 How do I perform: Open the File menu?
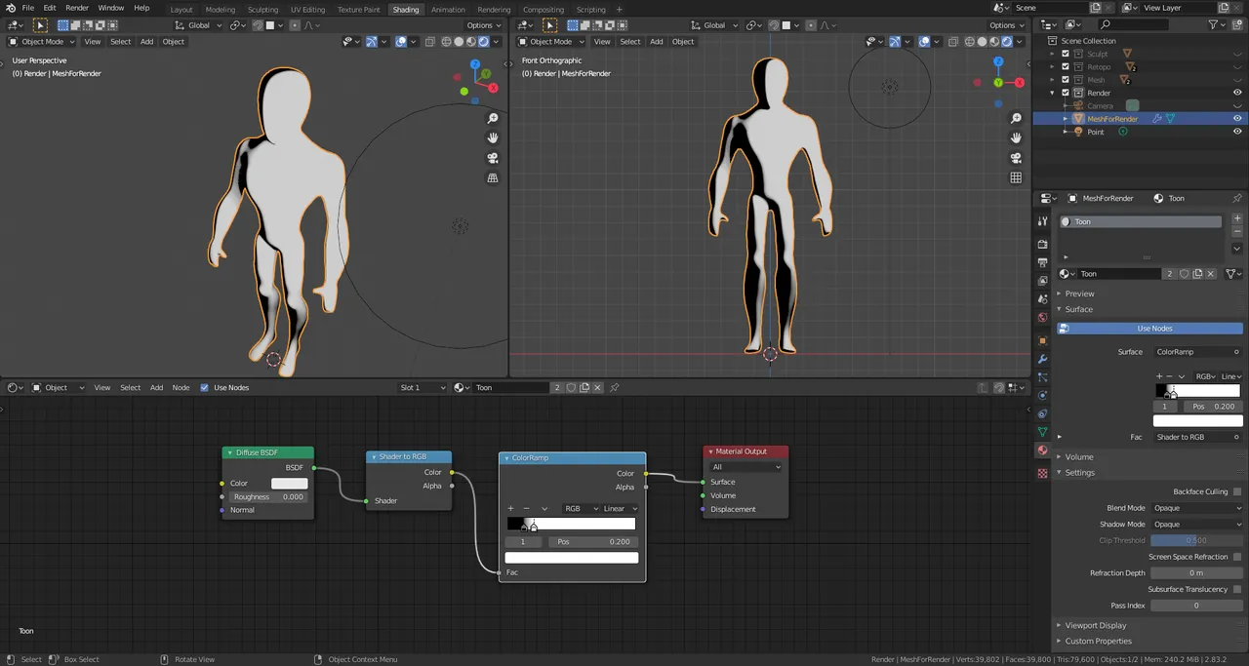point(28,8)
